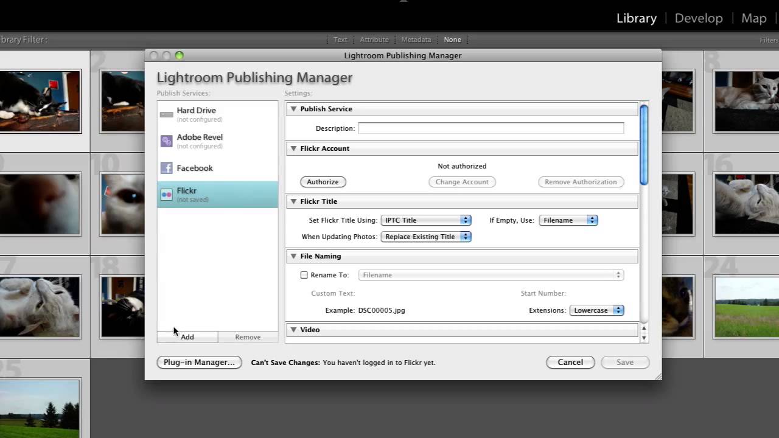The image size is (779, 438).
Task: Click the green zoom window button
Action: click(179, 55)
